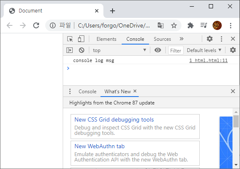Show more DevTools panels chevron
The width and height of the screenshot is (240, 169).
[x=181, y=39]
